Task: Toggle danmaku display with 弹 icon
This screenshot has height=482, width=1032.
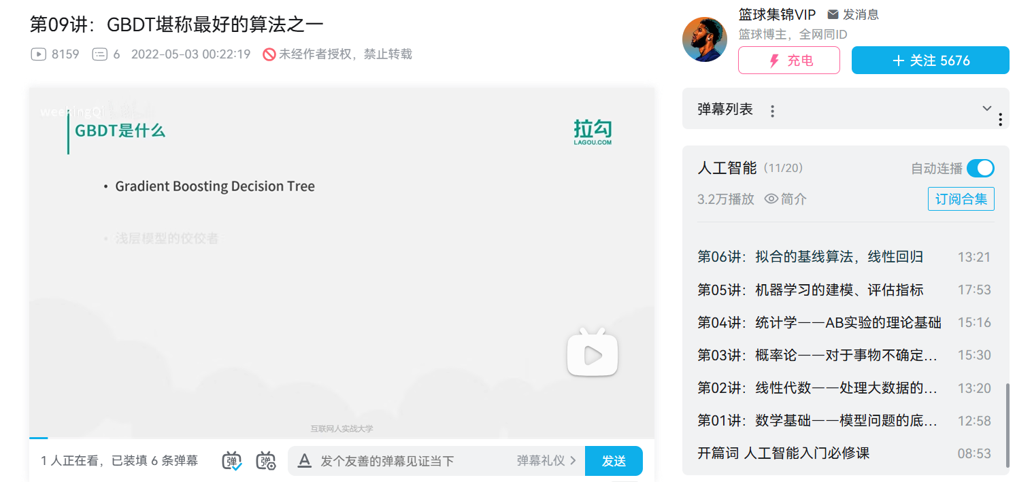Action: (x=232, y=461)
